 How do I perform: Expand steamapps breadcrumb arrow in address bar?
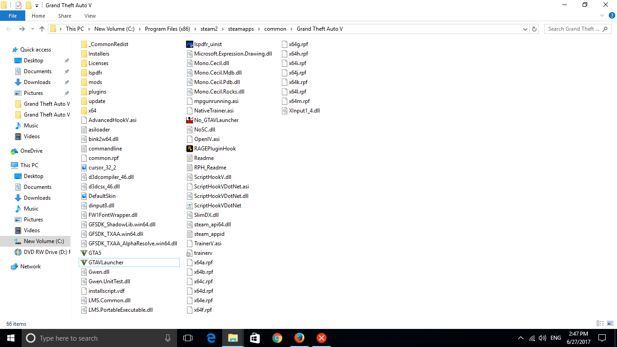click(260, 29)
